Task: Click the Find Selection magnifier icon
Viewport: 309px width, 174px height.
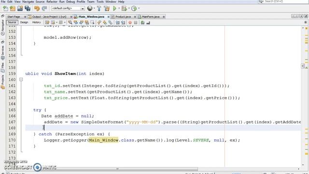Action: coord(70,23)
